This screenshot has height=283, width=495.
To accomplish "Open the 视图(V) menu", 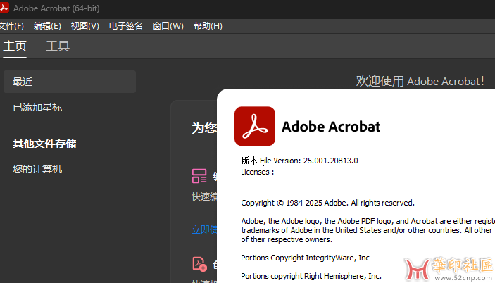I will tap(85, 26).
